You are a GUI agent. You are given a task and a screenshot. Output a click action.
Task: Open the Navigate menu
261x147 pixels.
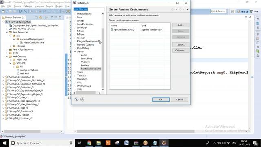(39, 7)
